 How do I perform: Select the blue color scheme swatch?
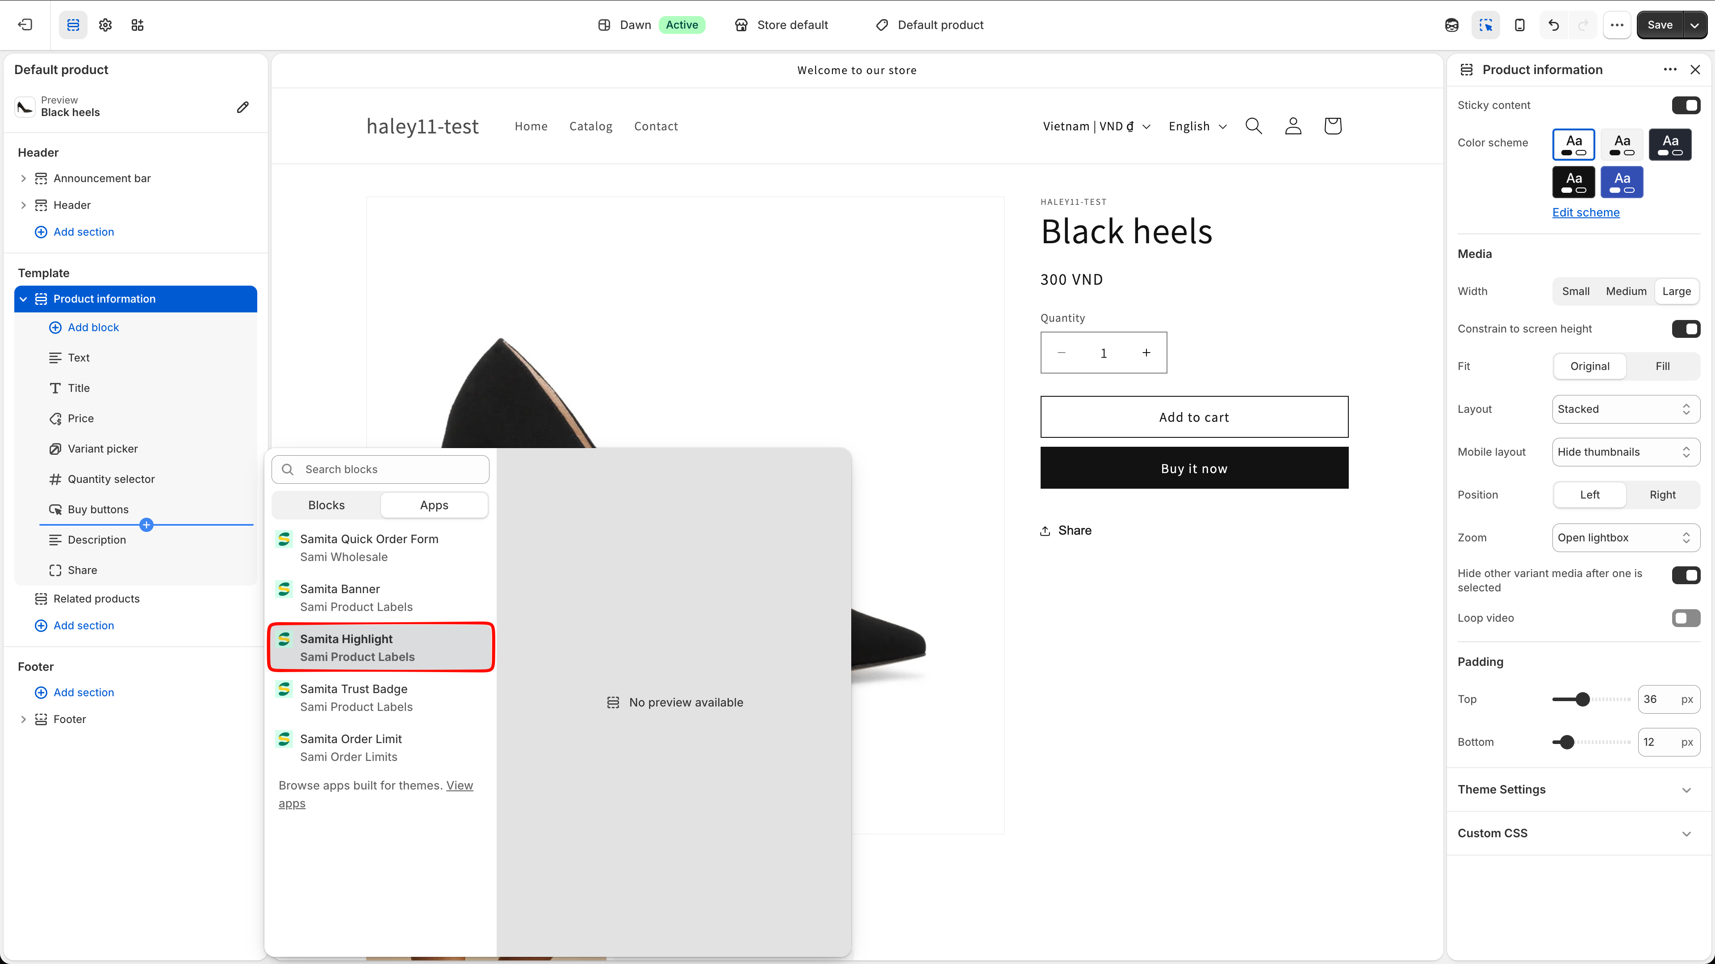click(1621, 182)
